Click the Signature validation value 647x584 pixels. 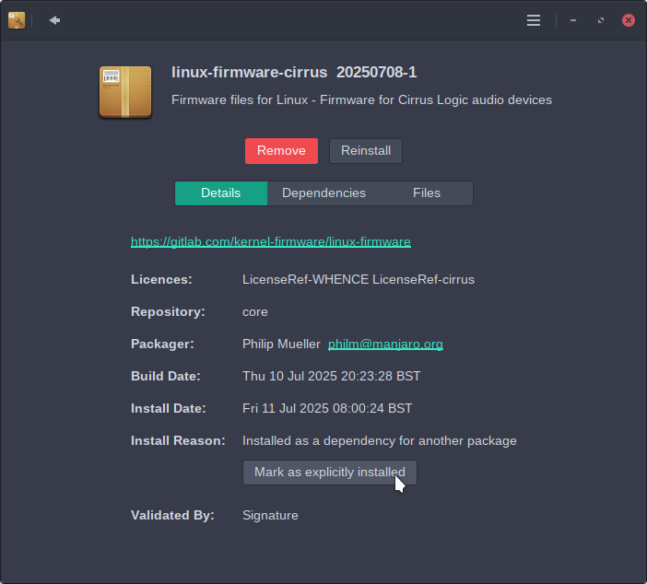point(270,515)
